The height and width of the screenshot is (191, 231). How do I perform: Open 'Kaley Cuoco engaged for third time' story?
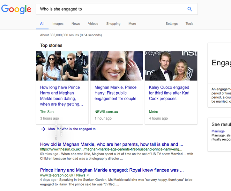[x=169, y=93]
